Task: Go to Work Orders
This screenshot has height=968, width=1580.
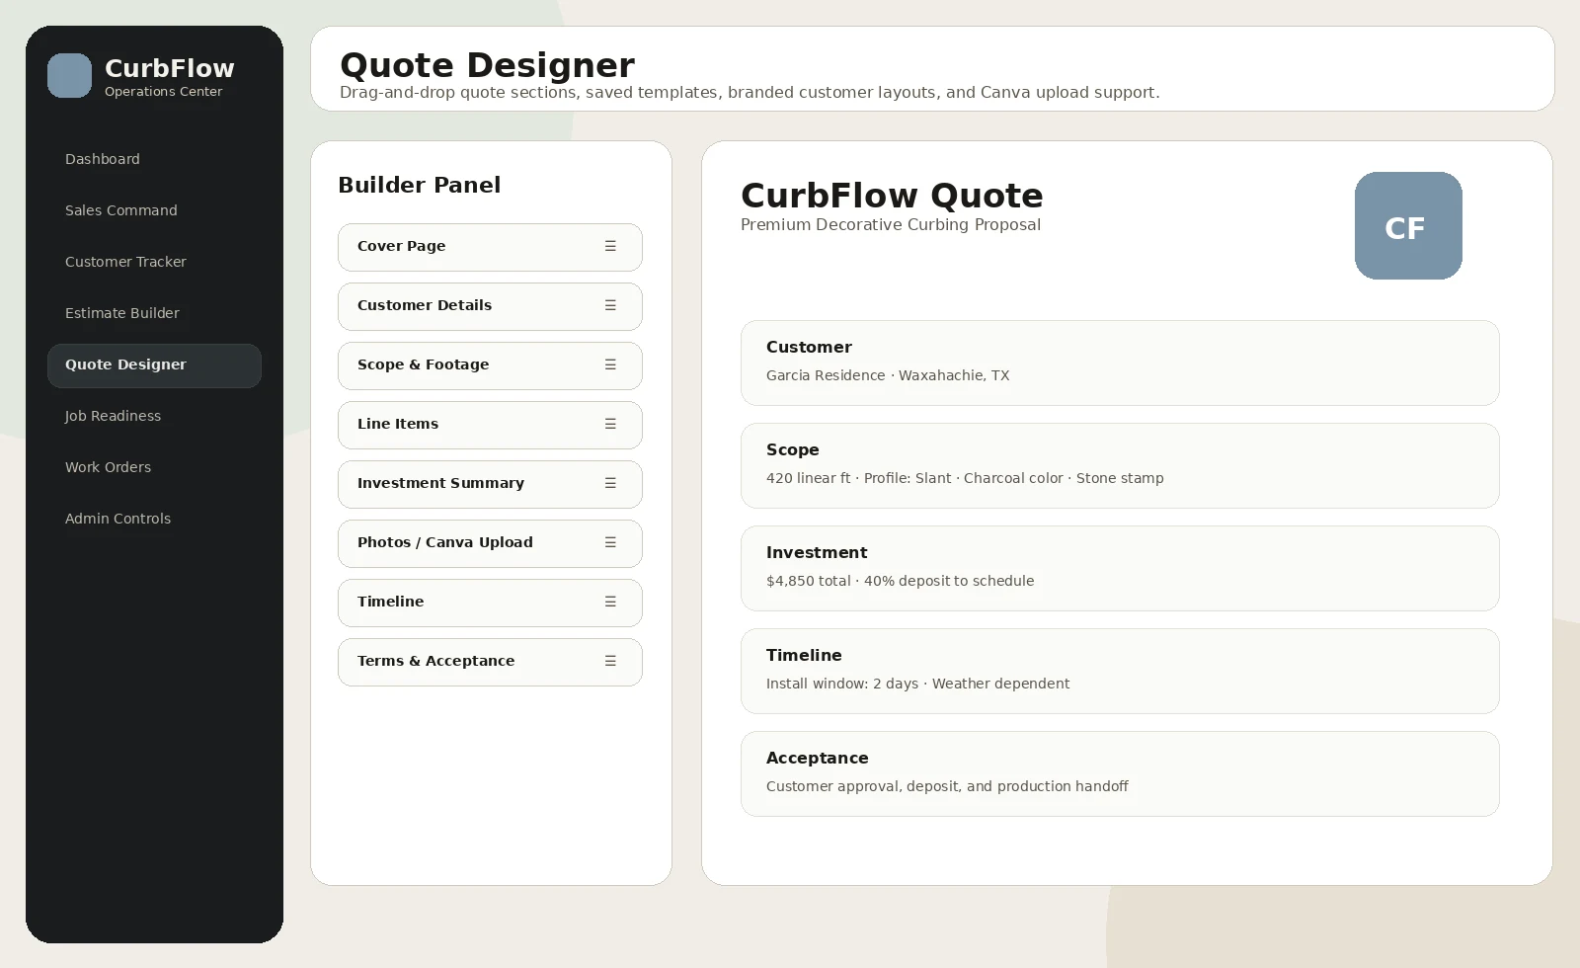Action: (154, 467)
